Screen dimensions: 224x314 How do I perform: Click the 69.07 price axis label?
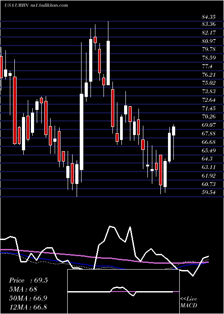point(209,125)
